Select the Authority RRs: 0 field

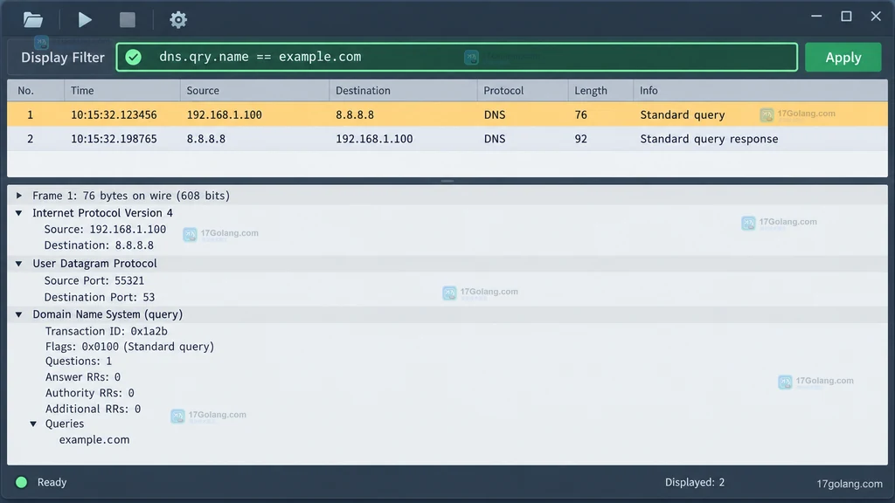click(90, 393)
